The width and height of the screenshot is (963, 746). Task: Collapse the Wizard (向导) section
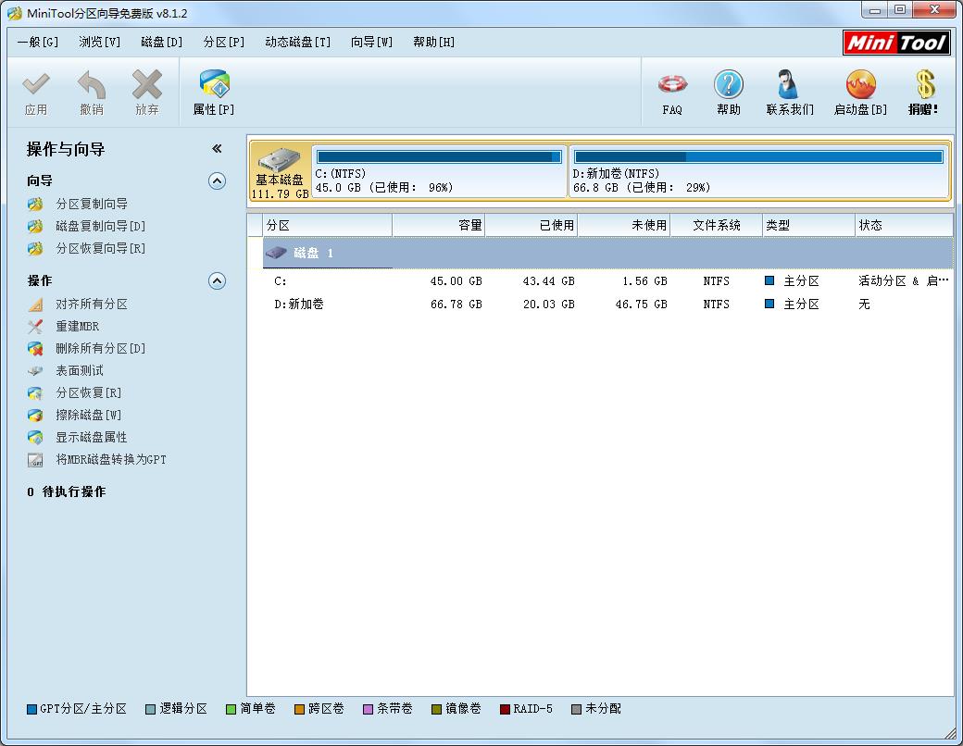point(217,180)
